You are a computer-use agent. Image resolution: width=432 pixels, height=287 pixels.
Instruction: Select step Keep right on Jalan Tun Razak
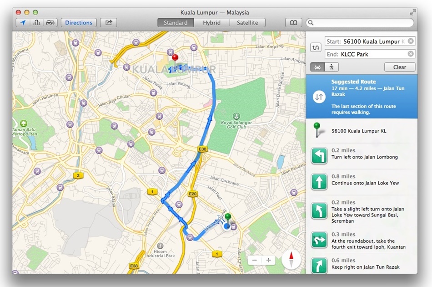pyautogui.click(x=362, y=264)
